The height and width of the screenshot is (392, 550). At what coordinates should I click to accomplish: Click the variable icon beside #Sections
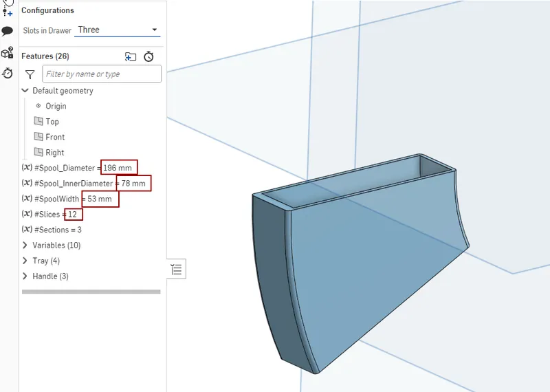pyautogui.click(x=27, y=229)
